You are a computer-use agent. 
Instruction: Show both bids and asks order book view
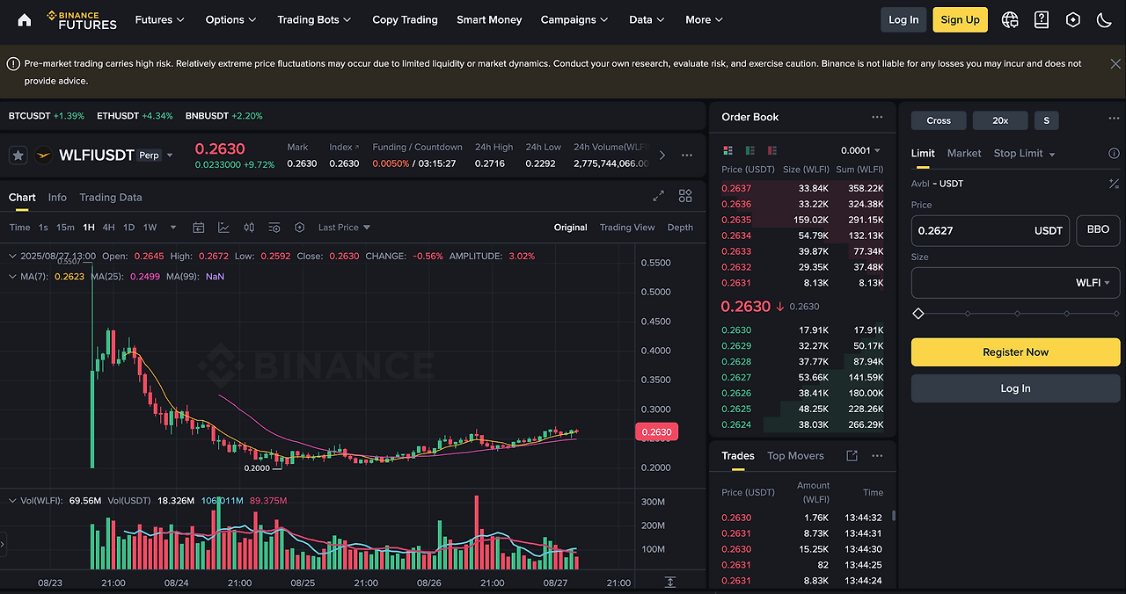[728, 150]
